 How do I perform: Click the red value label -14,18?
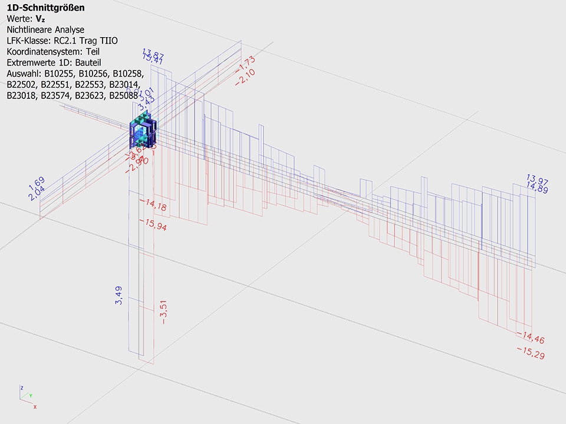point(153,206)
